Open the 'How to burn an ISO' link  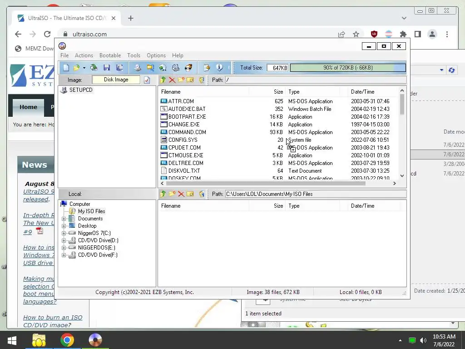click(53, 321)
